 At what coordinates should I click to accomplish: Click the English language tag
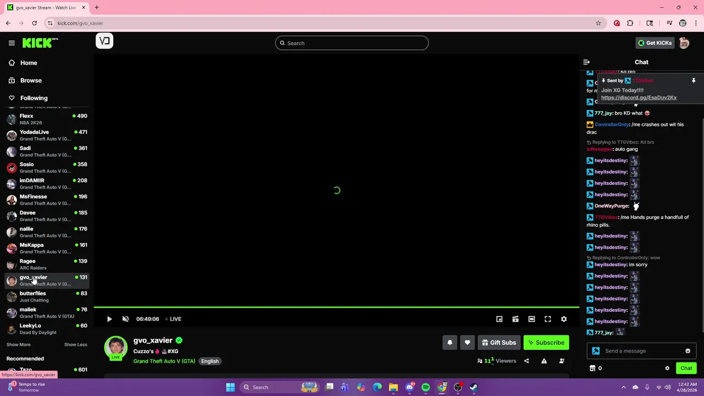[210, 361]
